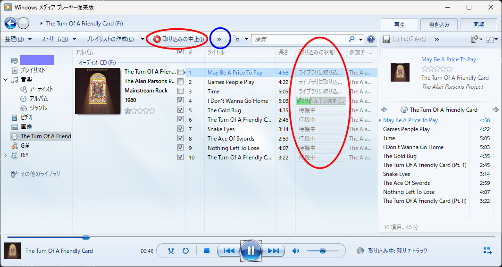Check track 2 Games People Play checkbox
Screen dimensions: 502x267
pyautogui.click(x=181, y=81)
